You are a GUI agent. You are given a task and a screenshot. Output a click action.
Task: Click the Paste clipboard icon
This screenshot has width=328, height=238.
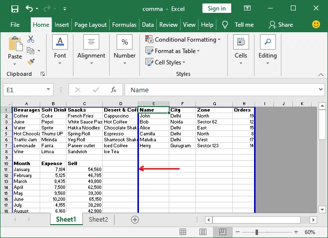pyautogui.click(x=15, y=44)
